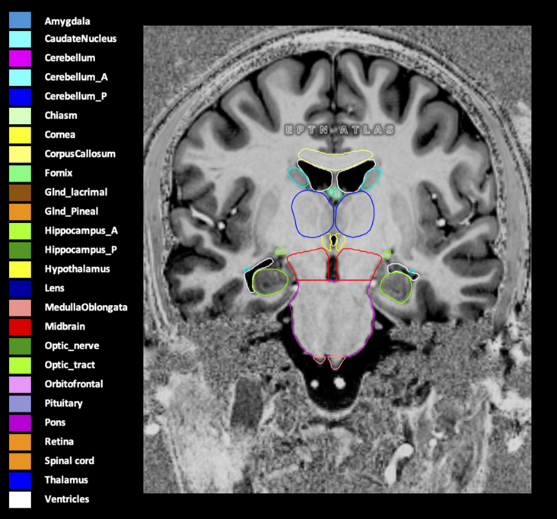Click the Optic_tract color swatch
The image size is (557, 519).
point(20,365)
